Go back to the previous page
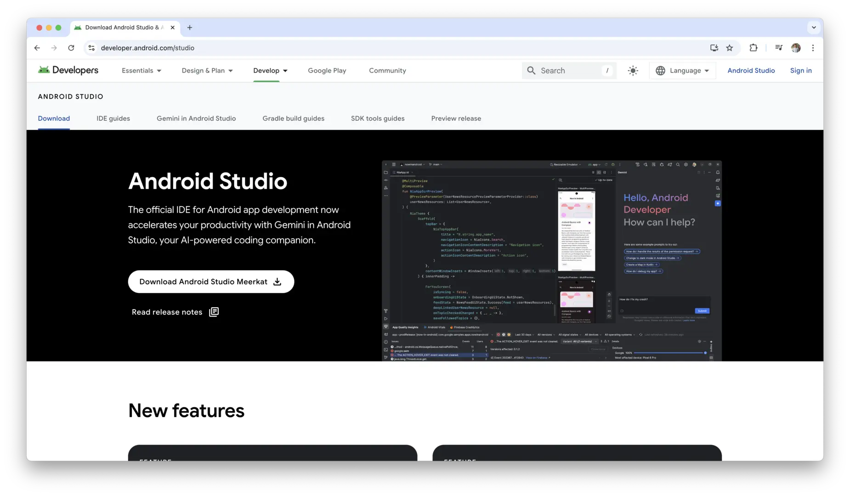The width and height of the screenshot is (850, 496). coord(37,48)
